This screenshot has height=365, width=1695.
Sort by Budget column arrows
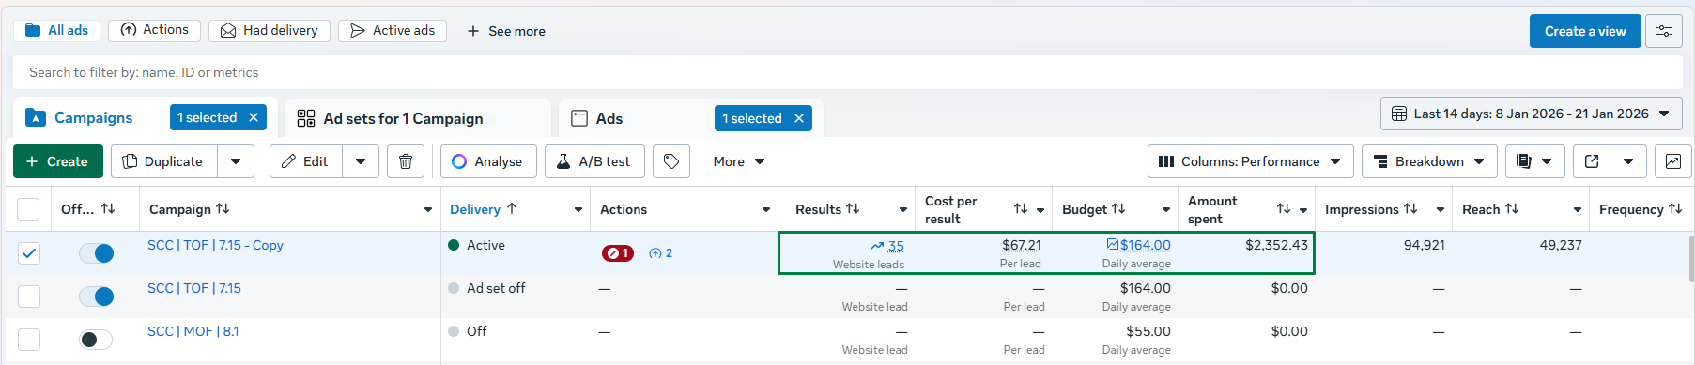click(x=1118, y=209)
